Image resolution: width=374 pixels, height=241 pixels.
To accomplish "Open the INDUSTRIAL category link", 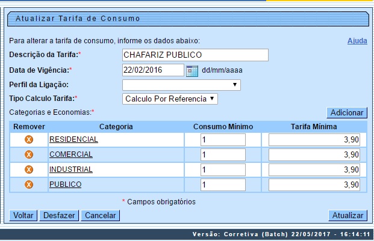I will pyautogui.click(x=70, y=169).
